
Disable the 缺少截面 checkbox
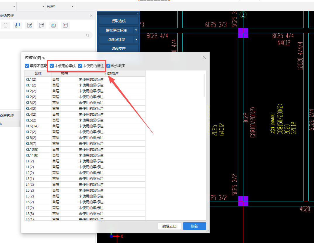[108, 66]
